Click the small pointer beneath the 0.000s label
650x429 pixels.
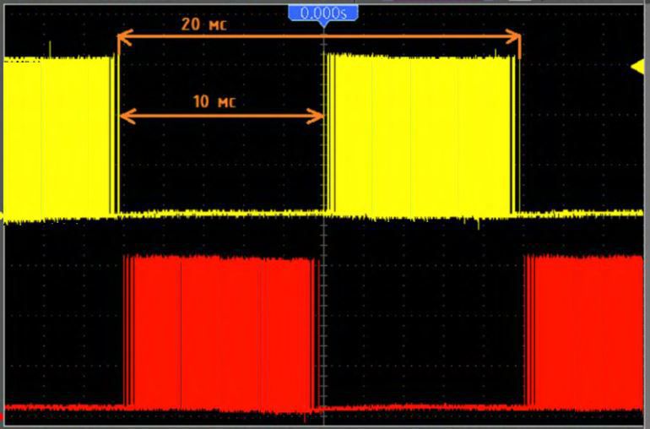pyautogui.click(x=323, y=24)
